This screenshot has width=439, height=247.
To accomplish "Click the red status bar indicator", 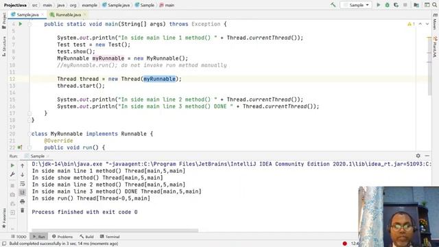I will tap(344, 244).
